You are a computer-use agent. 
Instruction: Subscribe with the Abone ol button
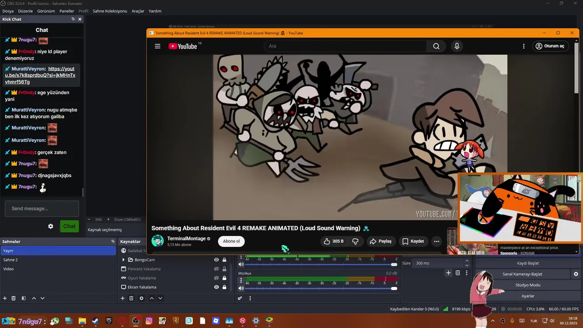click(231, 241)
